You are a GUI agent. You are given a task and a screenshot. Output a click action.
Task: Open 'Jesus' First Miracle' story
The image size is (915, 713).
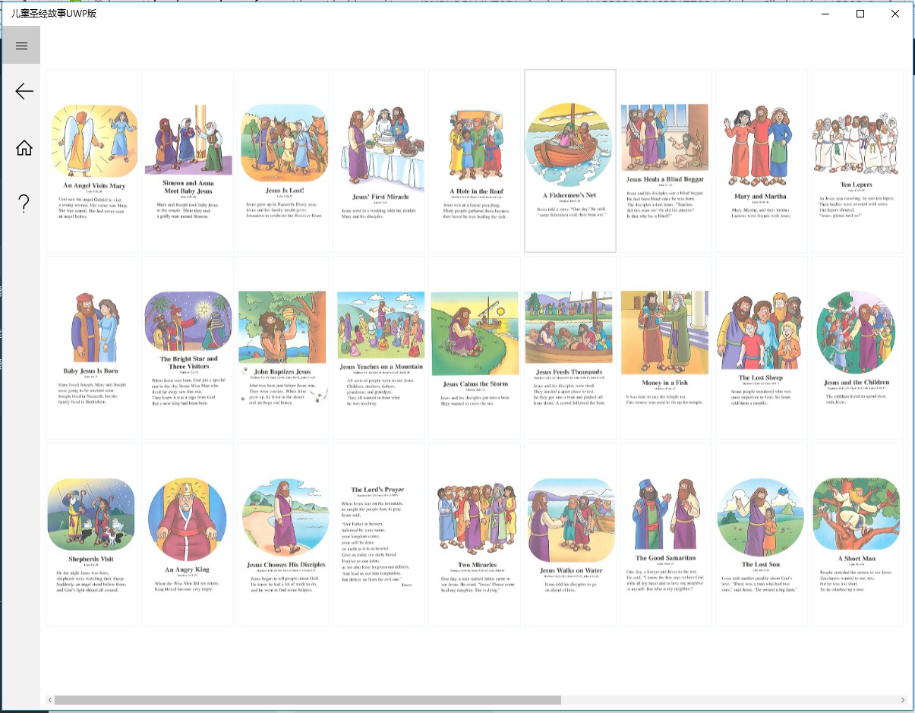point(379,161)
